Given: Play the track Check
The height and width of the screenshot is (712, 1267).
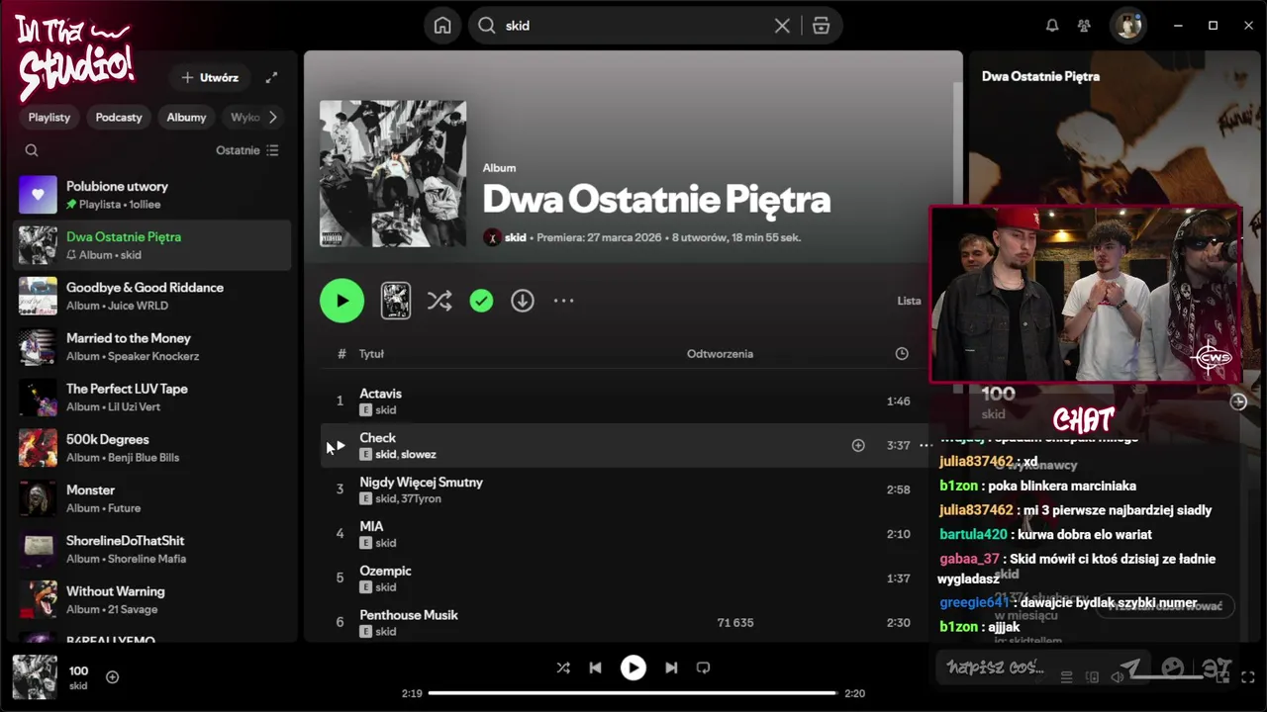Looking at the screenshot, I should click(341, 445).
